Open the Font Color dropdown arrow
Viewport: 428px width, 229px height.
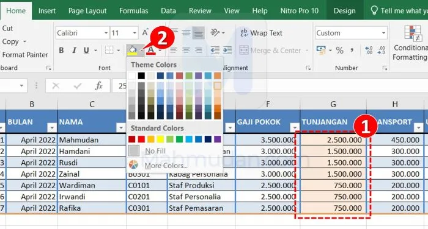pos(160,51)
